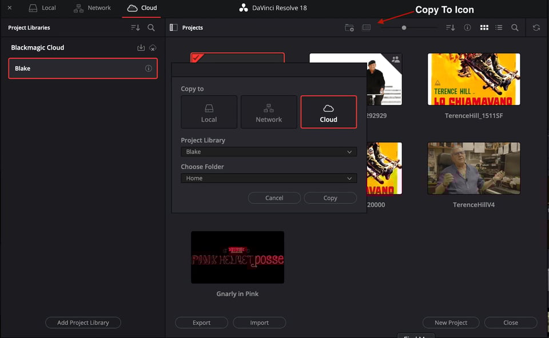Click the new folder icon in Projects toolbar
The height and width of the screenshot is (338, 549).
click(349, 27)
